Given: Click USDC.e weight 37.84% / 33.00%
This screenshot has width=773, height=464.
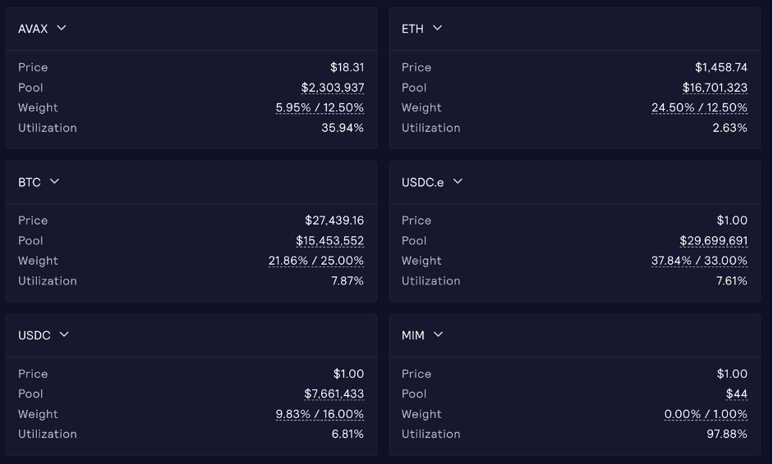Looking at the screenshot, I should tap(699, 261).
